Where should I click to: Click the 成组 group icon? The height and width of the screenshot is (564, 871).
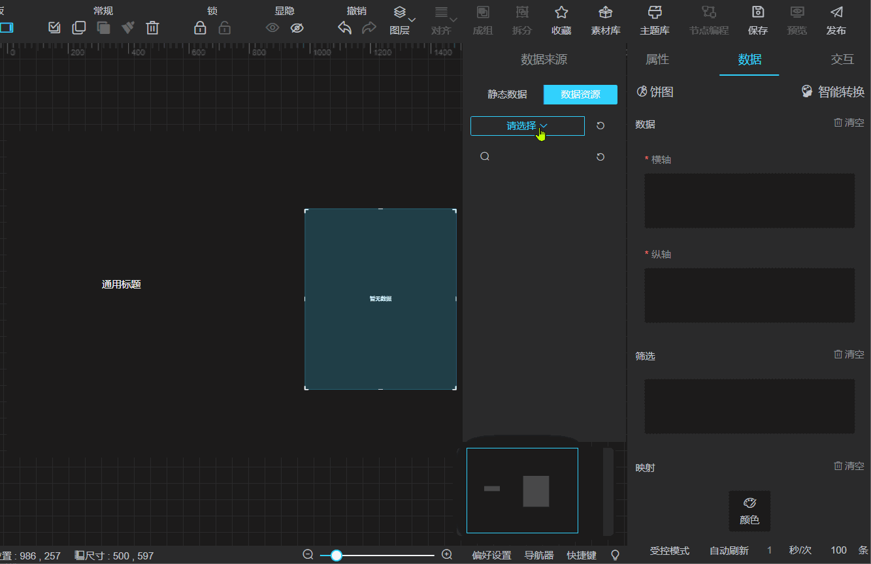[x=483, y=20]
